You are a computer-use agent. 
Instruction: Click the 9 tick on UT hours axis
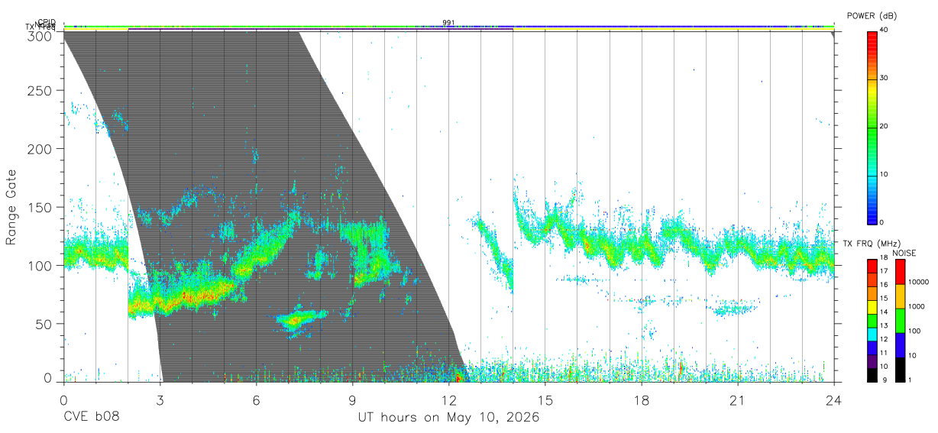352,401
